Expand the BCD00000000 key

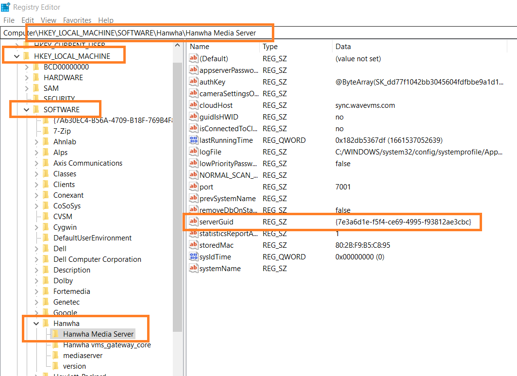(x=27, y=67)
